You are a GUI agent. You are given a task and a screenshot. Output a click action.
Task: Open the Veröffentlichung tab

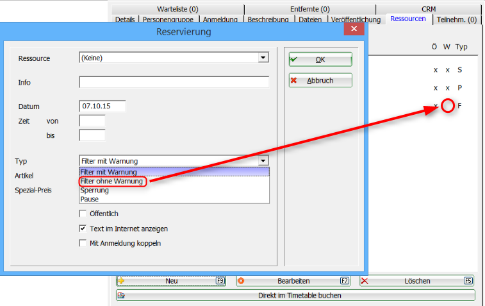(356, 19)
